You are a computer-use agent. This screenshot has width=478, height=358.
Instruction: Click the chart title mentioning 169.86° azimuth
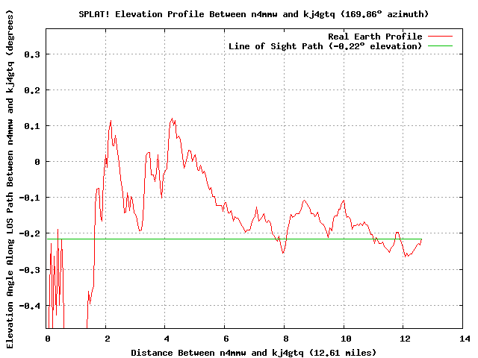click(x=254, y=14)
